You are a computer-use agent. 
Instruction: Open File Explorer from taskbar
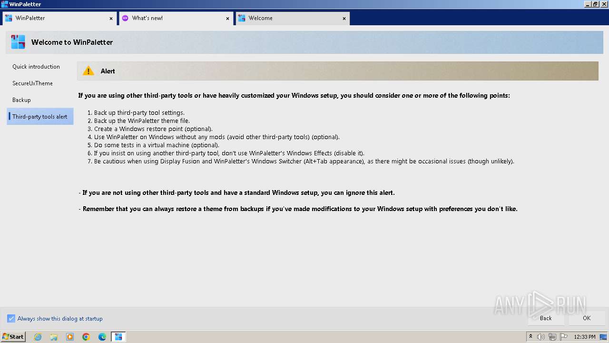[x=54, y=337]
